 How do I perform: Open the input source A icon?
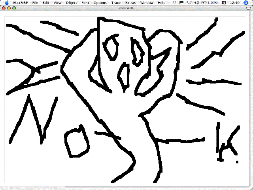pos(224,3)
